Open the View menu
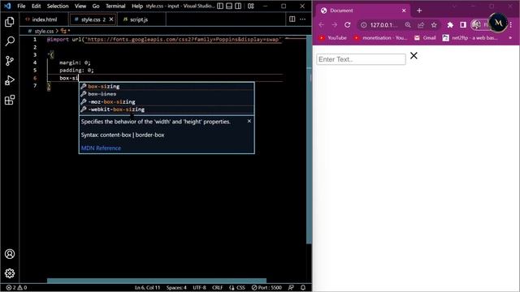The image size is (520, 292). pyautogui.click(x=80, y=6)
